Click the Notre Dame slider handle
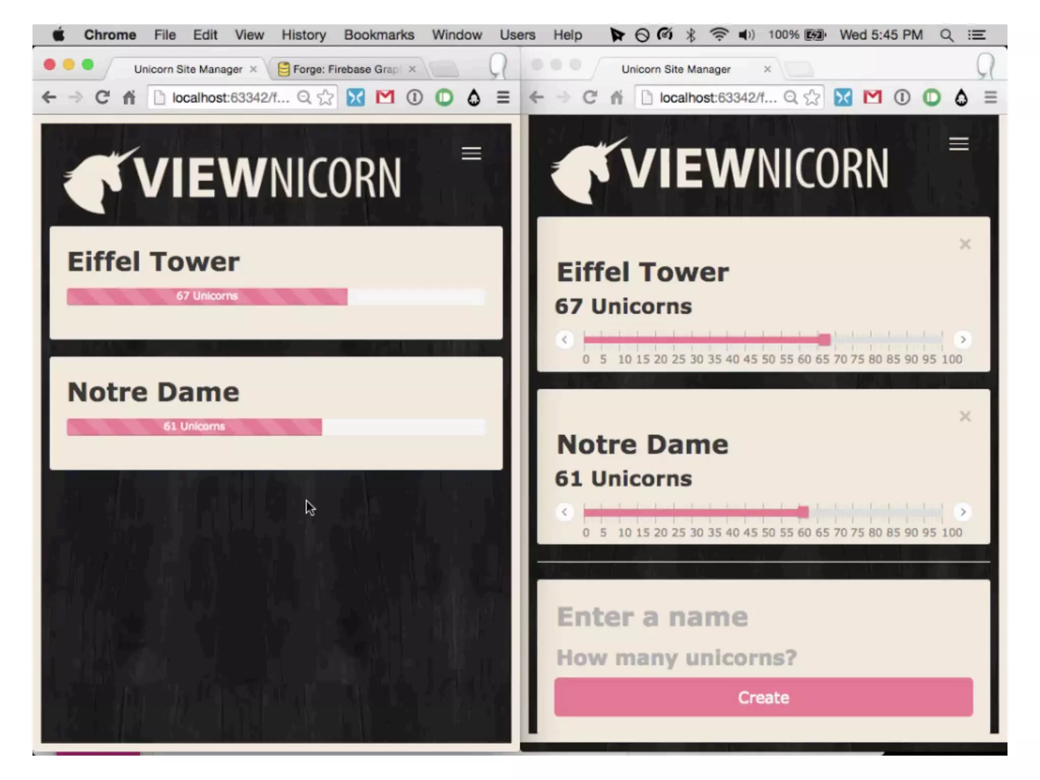The width and height of the screenshot is (1040, 780). coord(803,512)
